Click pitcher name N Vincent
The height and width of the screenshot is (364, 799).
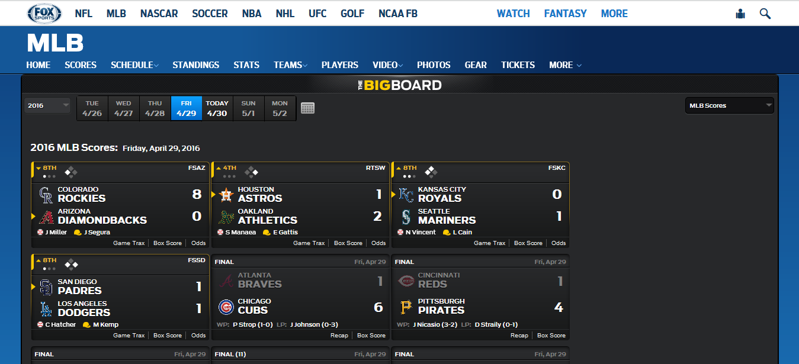[421, 233]
